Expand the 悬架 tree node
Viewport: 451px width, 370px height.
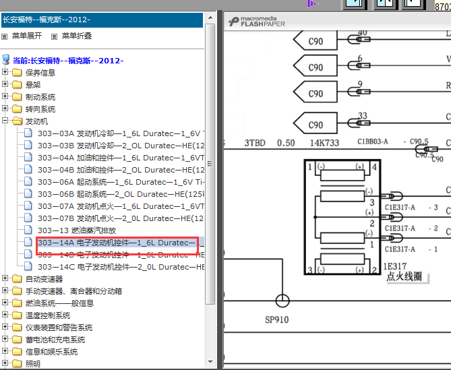[x=5, y=84]
